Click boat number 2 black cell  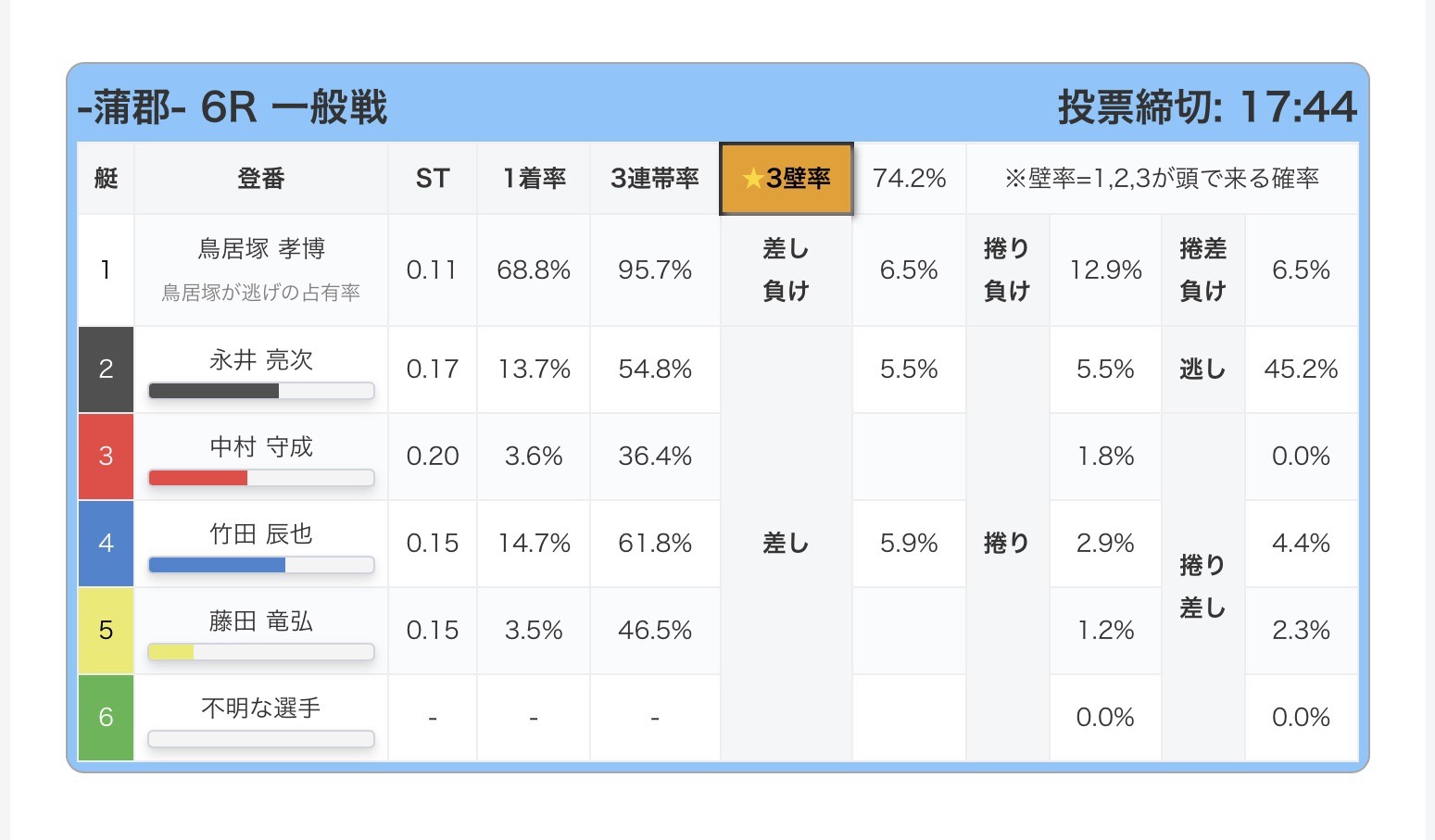[x=106, y=370]
